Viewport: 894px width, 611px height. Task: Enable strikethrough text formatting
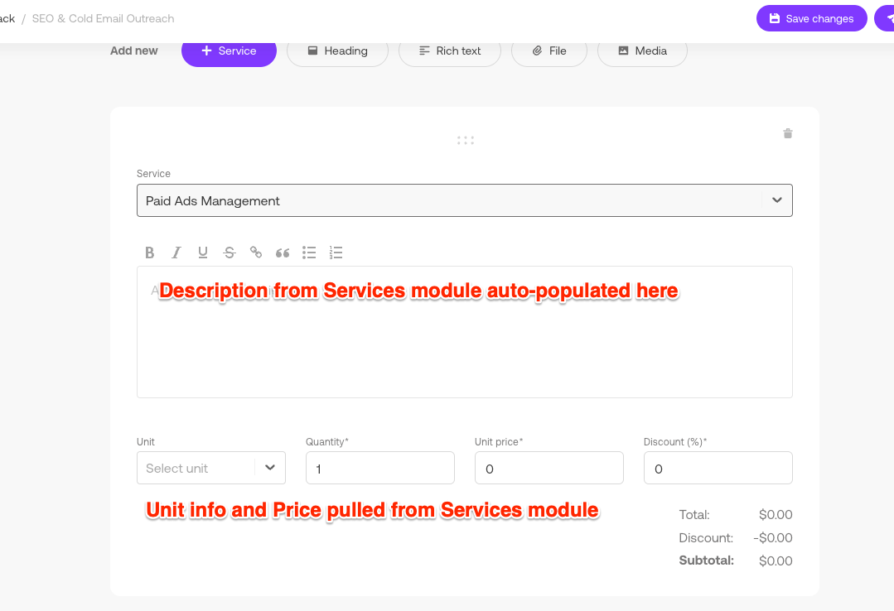(230, 253)
